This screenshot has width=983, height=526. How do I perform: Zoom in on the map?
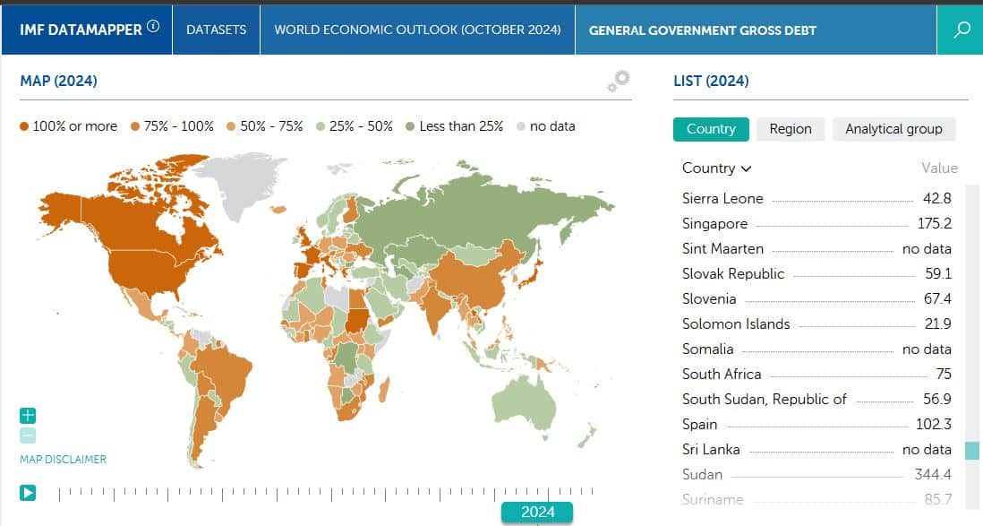(x=28, y=416)
